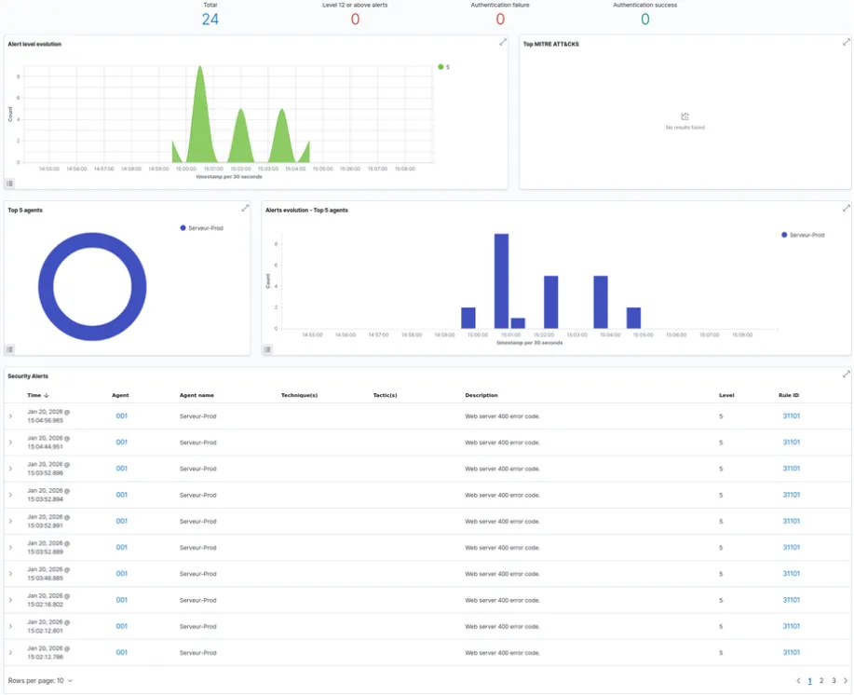Maximize the Top MITRE ATT&CKS panel
The image size is (854, 695).
click(x=846, y=42)
